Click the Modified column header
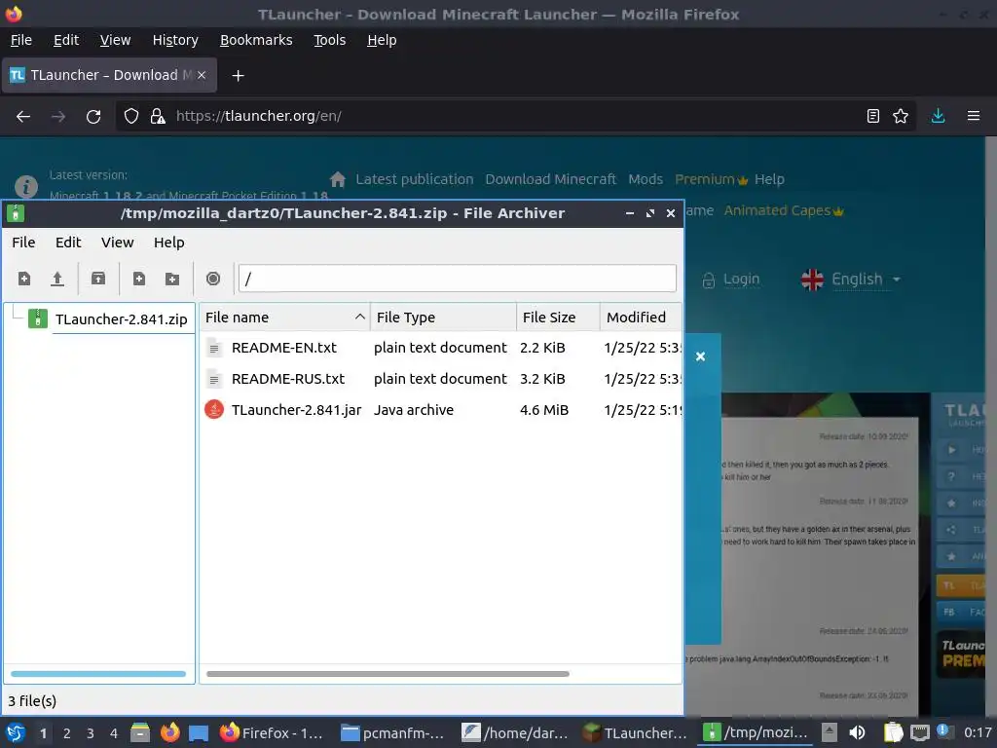The width and height of the screenshot is (997, 748). click(641, 317)
